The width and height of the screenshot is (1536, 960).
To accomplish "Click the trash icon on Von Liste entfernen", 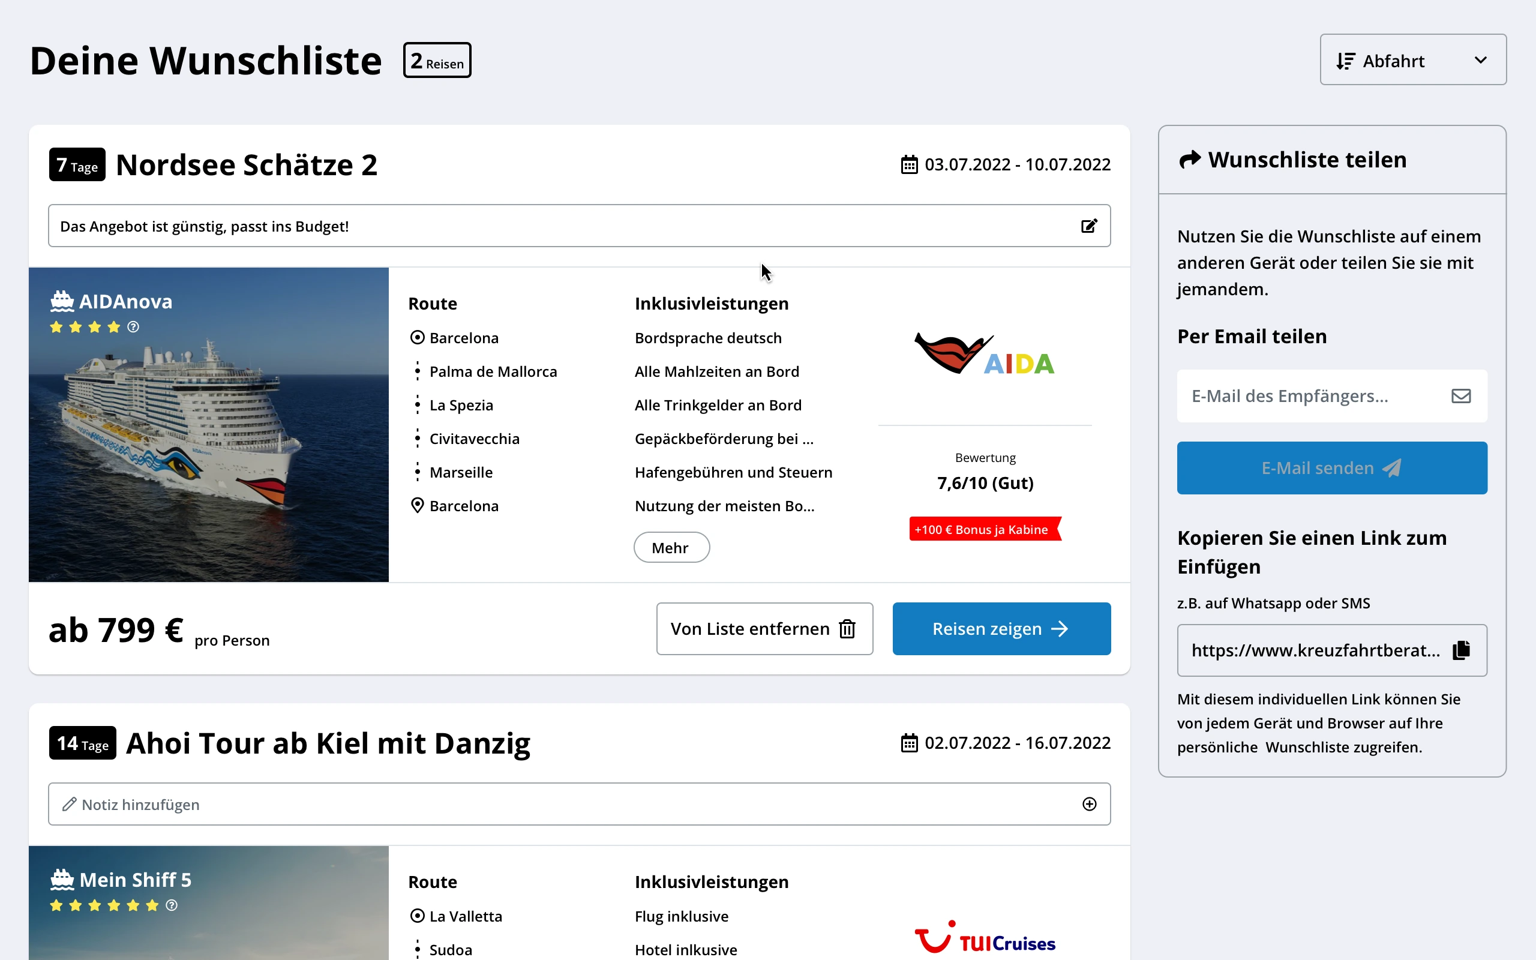I will (847, 629).
